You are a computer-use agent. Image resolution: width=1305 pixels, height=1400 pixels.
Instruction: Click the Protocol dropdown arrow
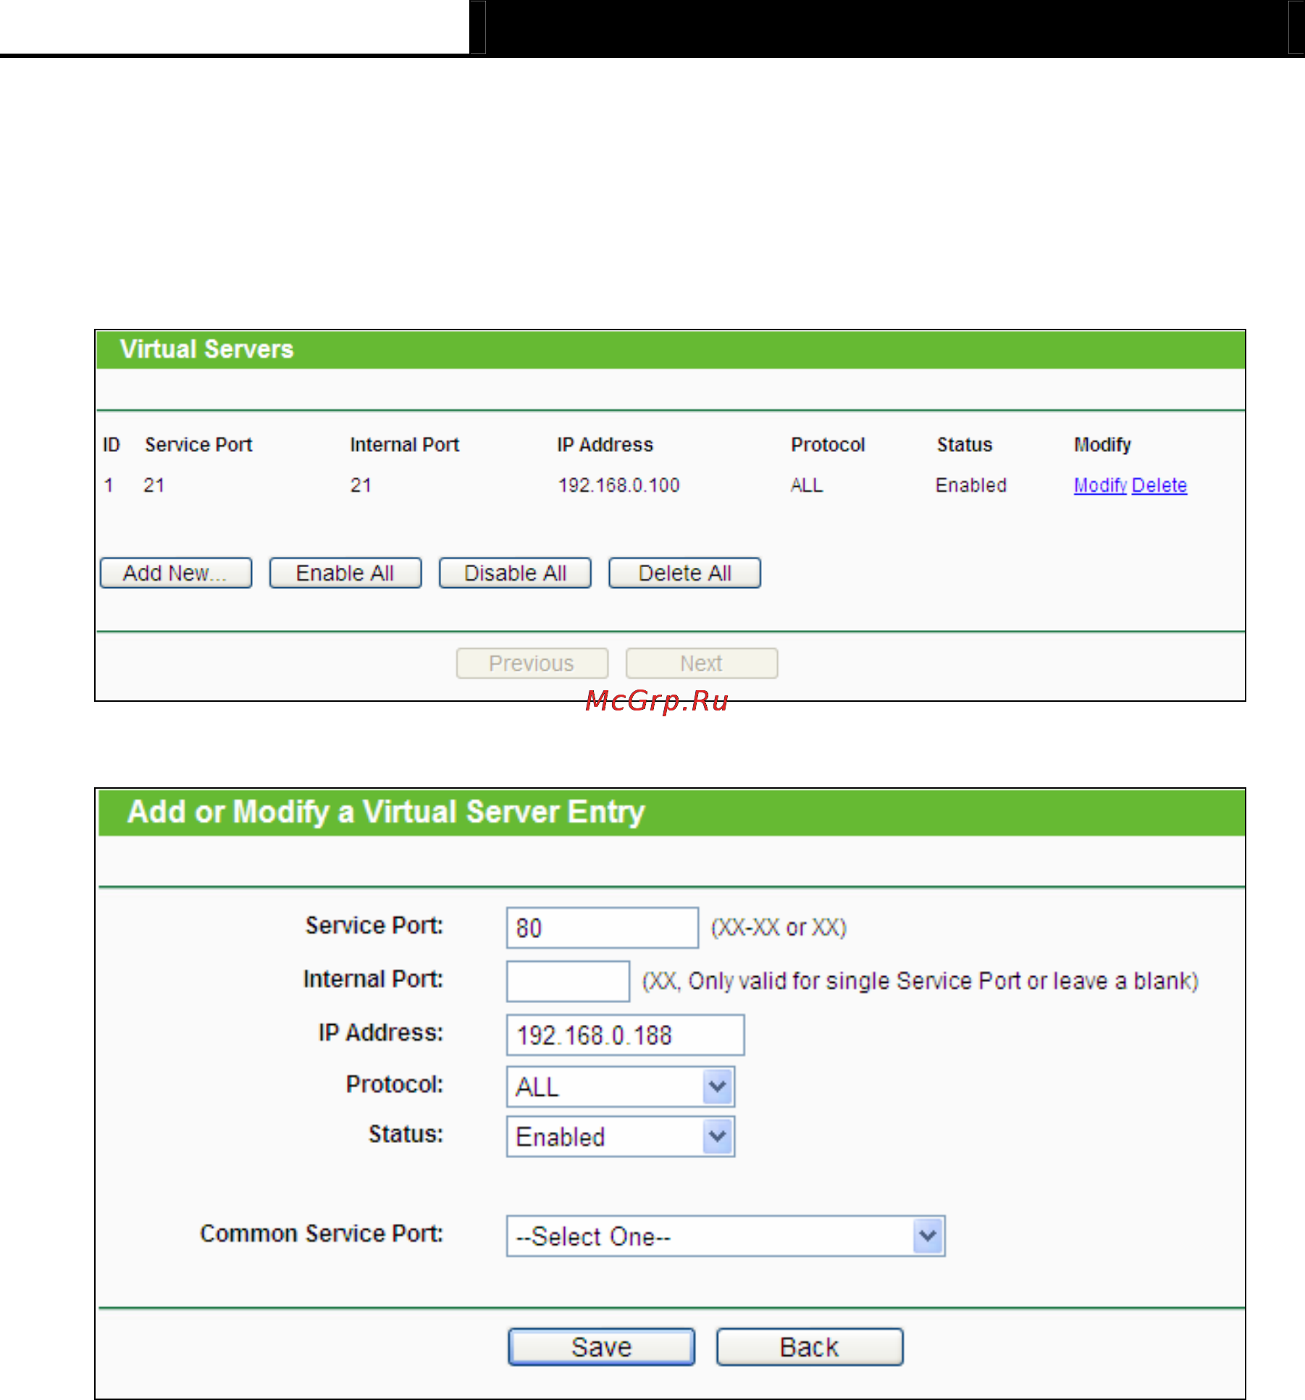718,1086
